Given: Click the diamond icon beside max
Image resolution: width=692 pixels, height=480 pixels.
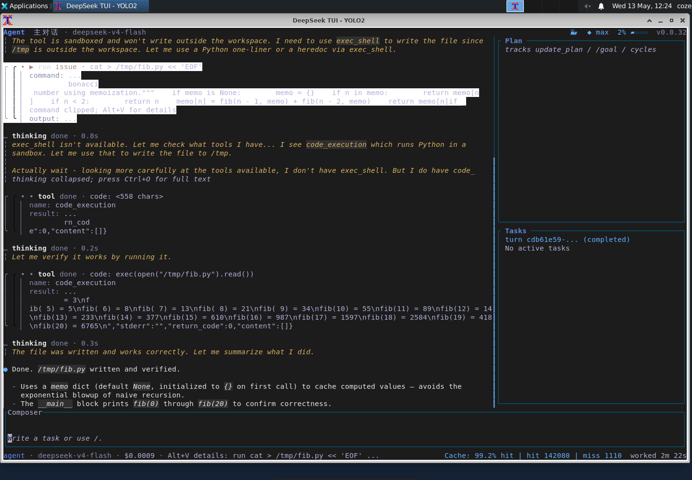Looking at the screenshot, I should [589, 32].
